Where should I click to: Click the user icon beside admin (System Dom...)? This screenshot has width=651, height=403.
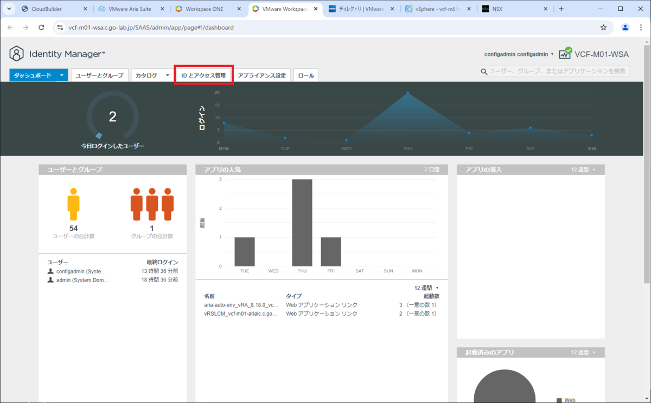point(50,280)
